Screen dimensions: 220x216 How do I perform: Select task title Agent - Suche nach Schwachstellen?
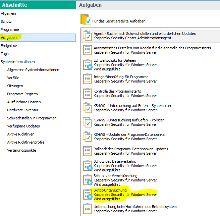click(145, 34)
